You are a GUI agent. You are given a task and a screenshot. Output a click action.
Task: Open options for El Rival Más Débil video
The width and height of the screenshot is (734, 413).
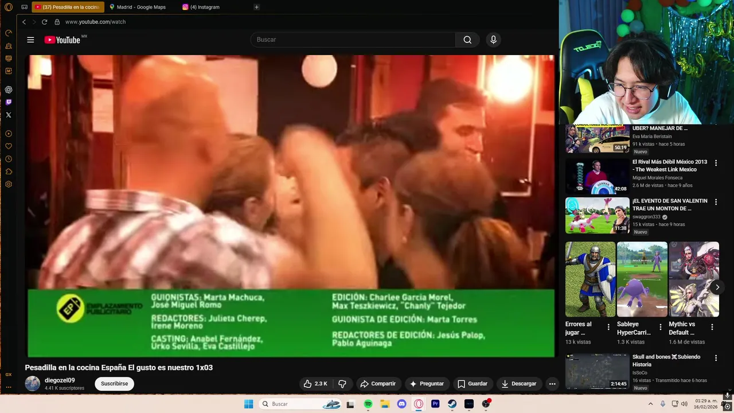coord(716,163)
